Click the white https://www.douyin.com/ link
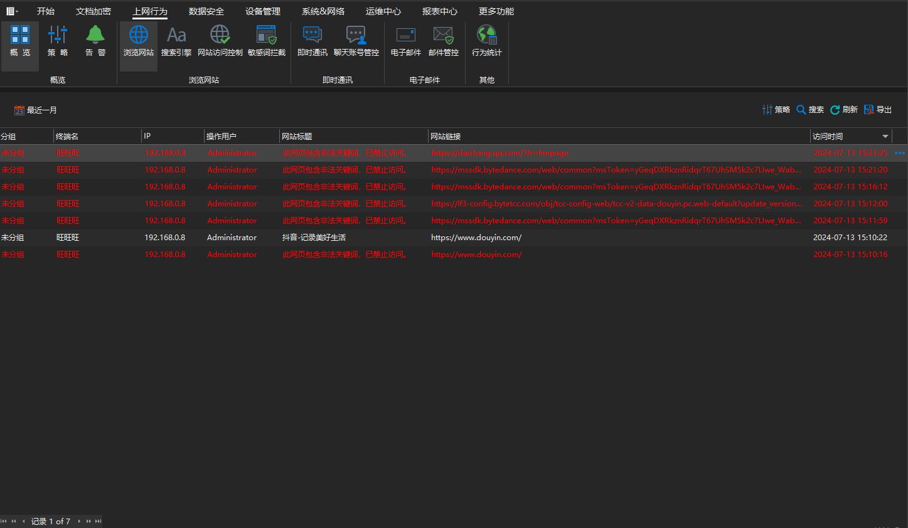 pos(476,238)
